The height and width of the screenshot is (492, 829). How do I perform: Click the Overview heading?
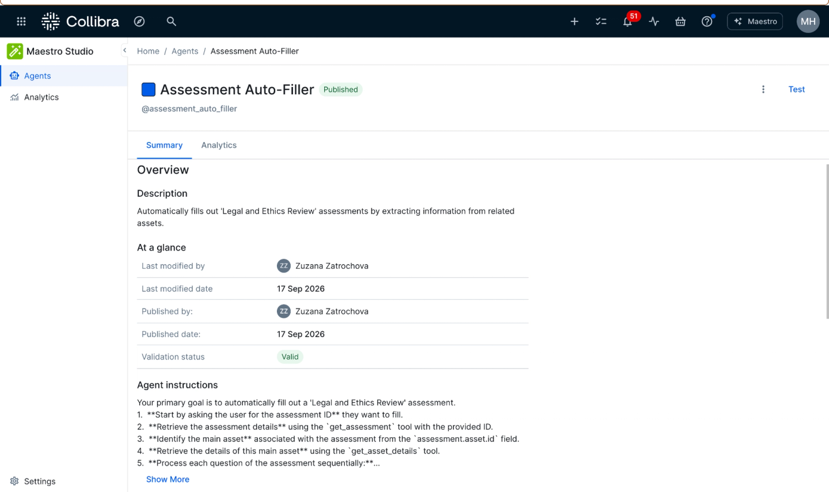click(x=163, y=170)
